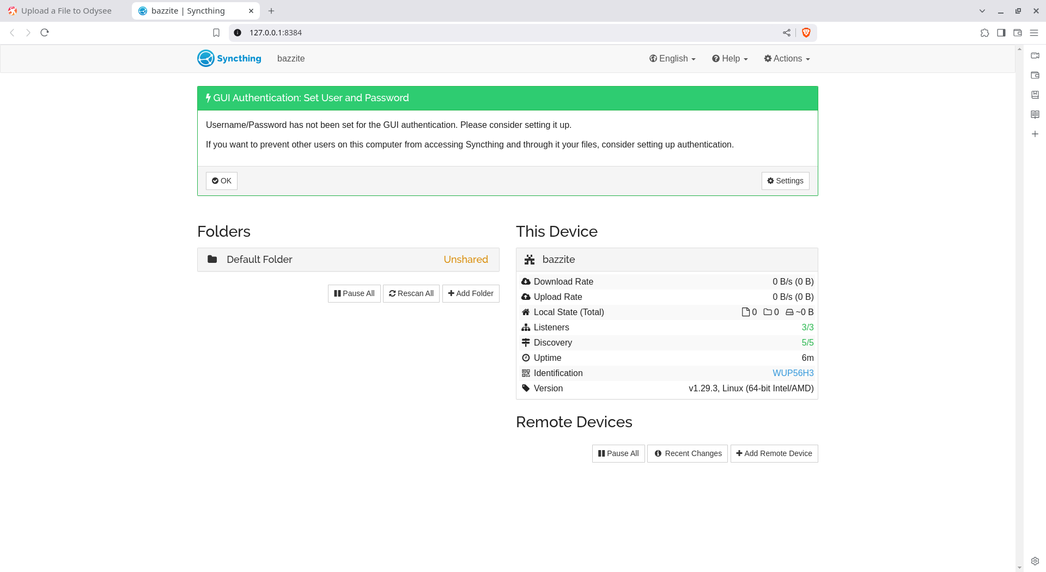This screenshot has width=1046, height=572.
Task: Click the Download Rate cloud icon
Action: tap(526, 281)
